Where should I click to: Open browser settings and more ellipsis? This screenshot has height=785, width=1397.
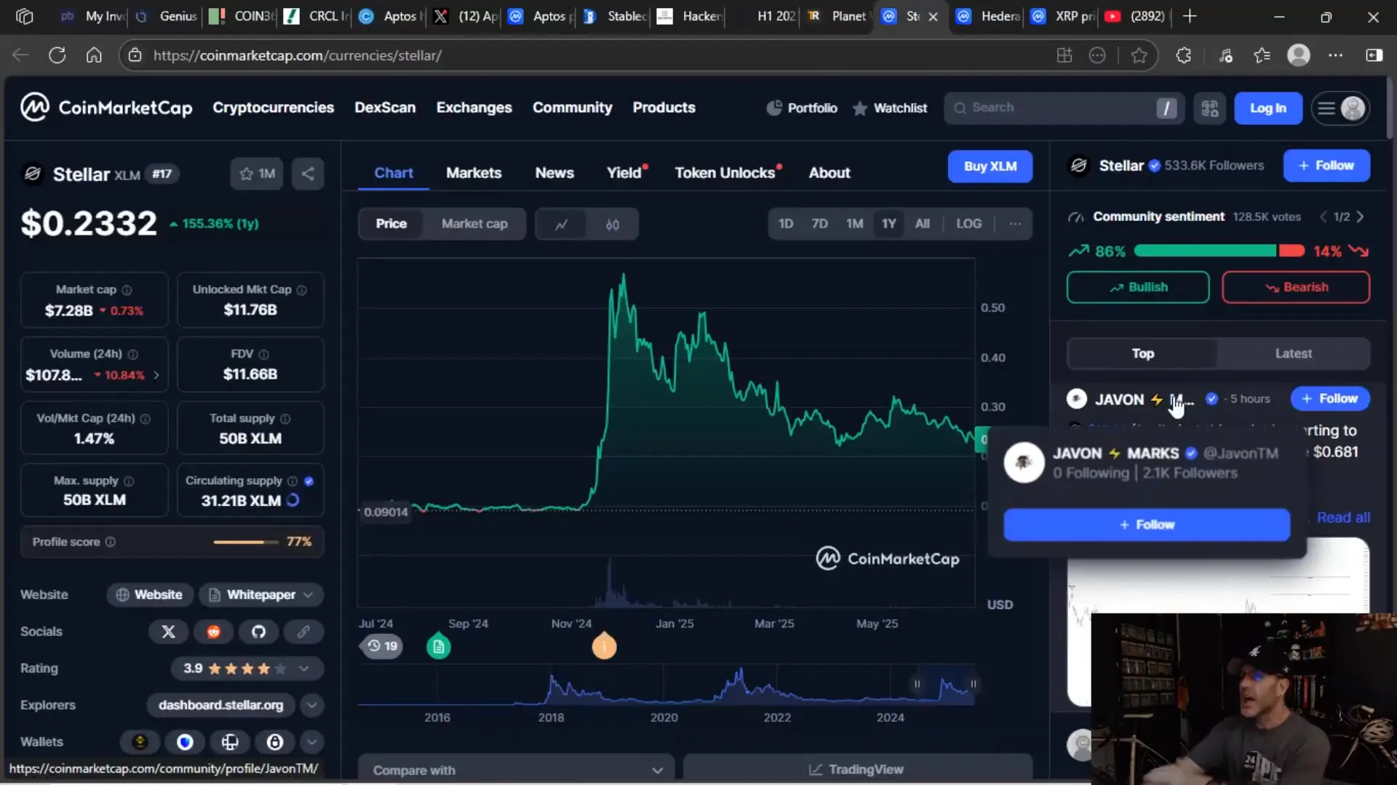coord(1336,55)
